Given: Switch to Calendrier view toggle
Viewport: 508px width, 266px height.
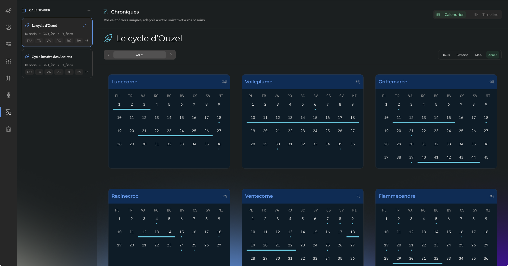Looking at the screenshot, I should click(x=450, y=15).
